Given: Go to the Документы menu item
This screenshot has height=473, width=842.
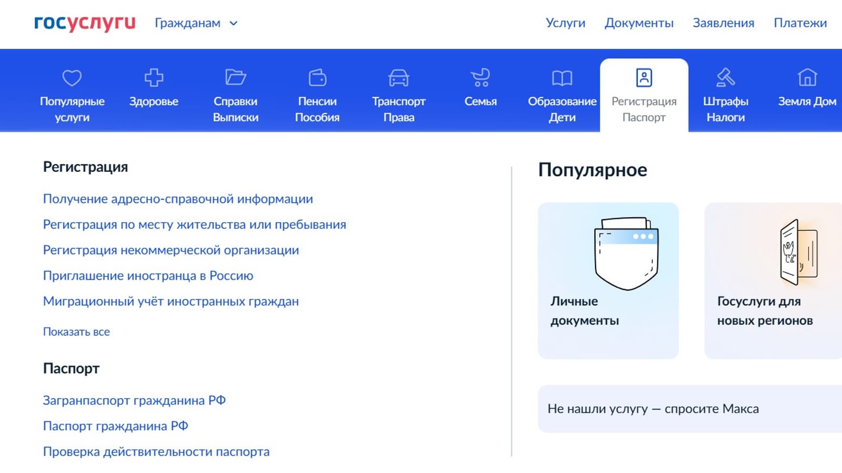Looking at the screenshot, I should (x=639, y=23).
